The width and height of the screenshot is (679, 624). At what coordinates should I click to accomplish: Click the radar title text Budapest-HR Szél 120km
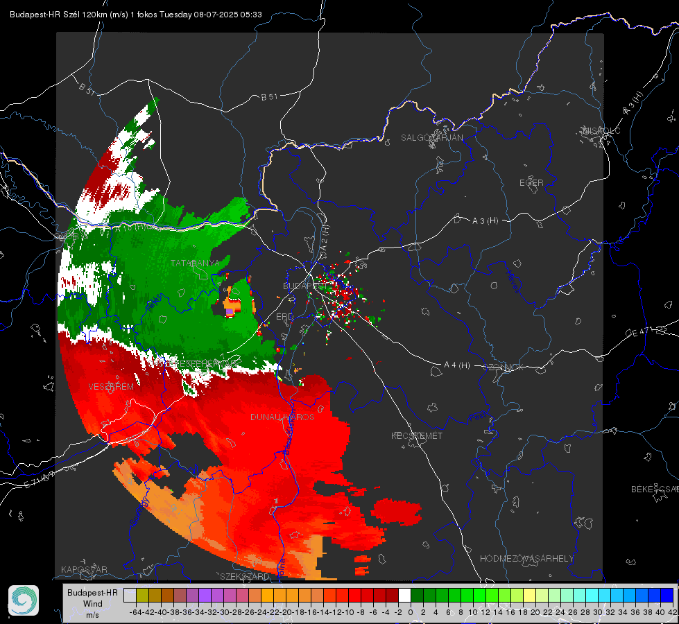tap(58, 15)
